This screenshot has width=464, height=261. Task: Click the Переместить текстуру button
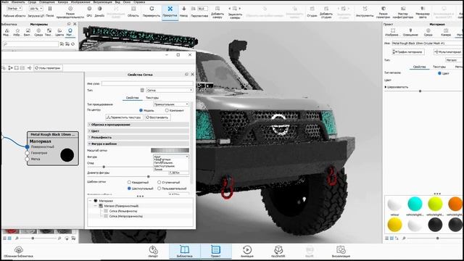tap(124, 117)
